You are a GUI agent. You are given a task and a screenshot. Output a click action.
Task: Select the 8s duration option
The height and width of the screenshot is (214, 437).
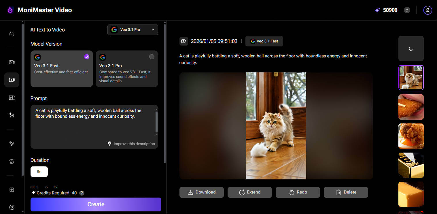pos(39,172)
